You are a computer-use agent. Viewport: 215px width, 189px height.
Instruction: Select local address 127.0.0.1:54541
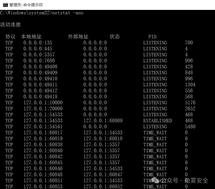(x=43, y=127)
